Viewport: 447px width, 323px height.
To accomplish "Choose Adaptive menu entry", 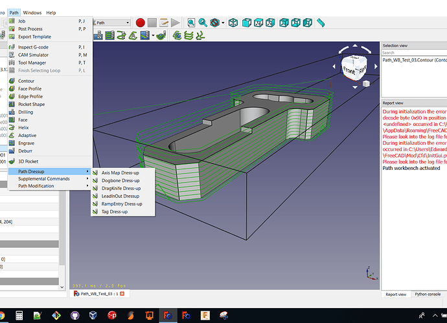I will coord(50,136).
